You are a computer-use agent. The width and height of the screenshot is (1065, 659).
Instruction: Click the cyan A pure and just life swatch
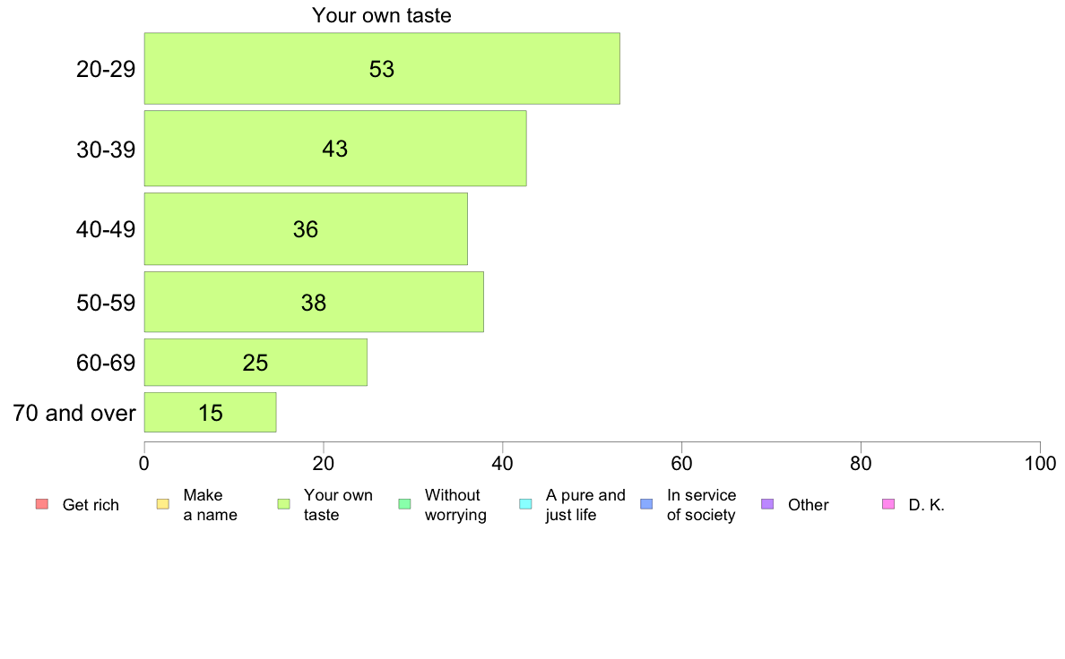pos(525,504)
